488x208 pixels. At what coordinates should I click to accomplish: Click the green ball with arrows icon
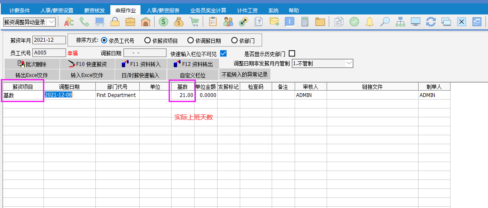pos(244,22)
